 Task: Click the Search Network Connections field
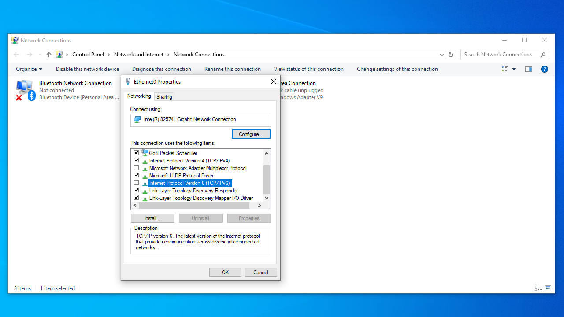pos(500,55)
